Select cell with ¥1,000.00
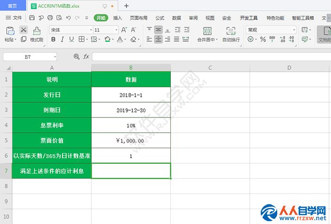Viewport: 331px width, 224px height. pyautogui.click(x=131, y=140)
